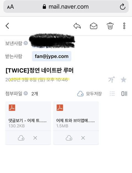Select the fan@jype.com recipient chip
The image size is (132, 173).
coord(52,56)
